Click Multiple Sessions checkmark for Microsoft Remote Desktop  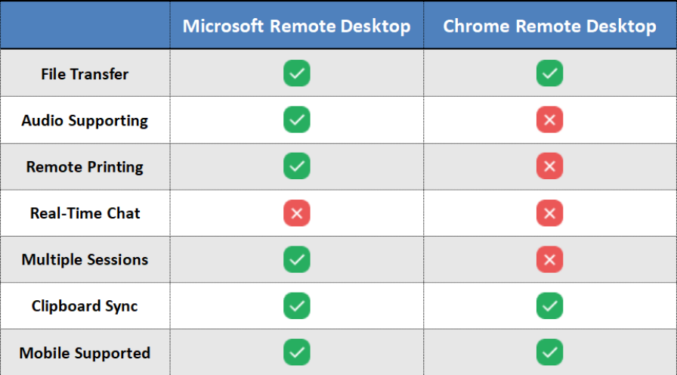click(x=297, y=259)
